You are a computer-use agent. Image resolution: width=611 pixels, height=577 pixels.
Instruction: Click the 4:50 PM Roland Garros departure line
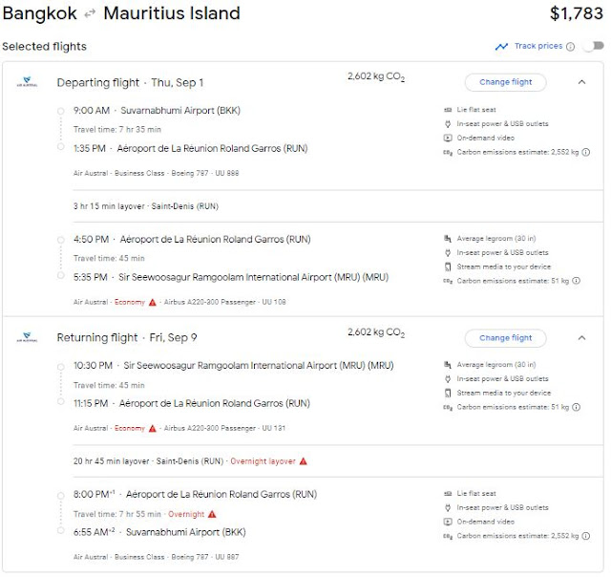click(192, 240)
